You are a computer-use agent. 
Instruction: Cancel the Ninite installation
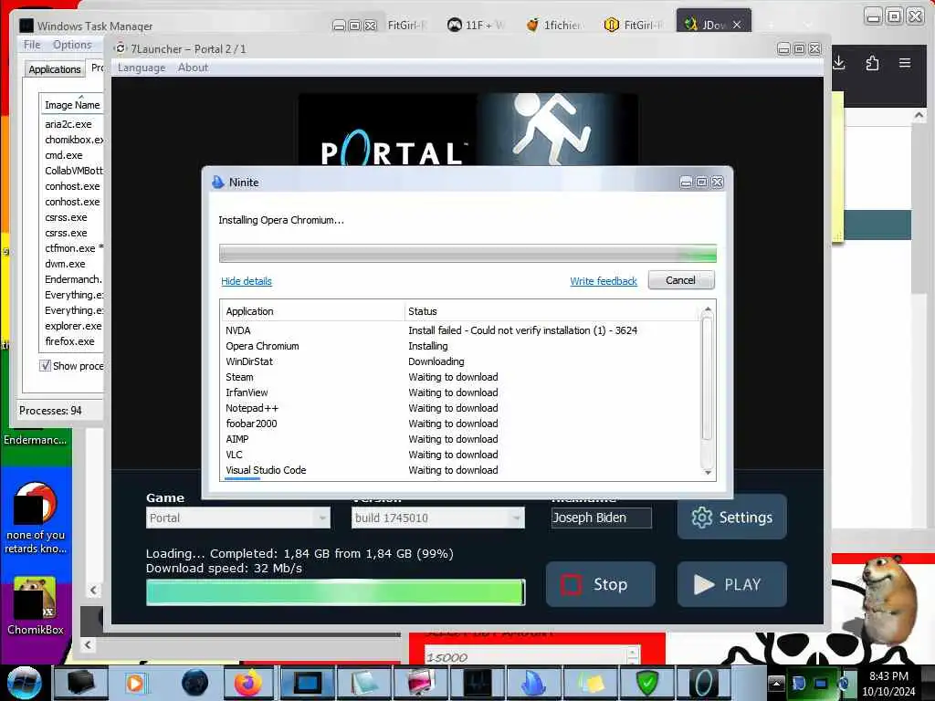coord(681,280)
